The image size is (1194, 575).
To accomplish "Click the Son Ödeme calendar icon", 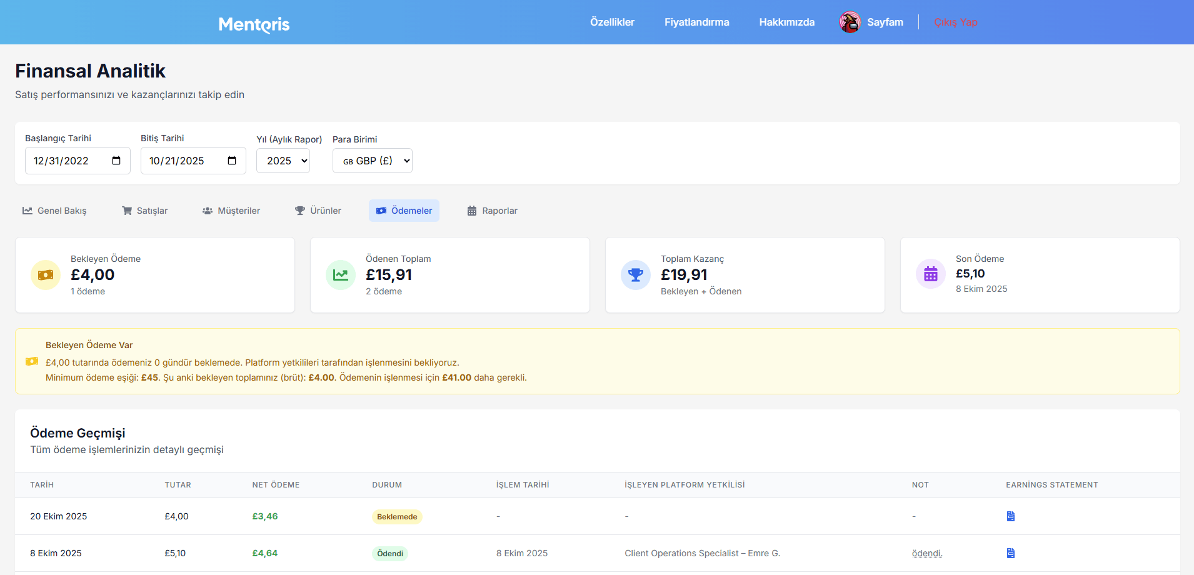I will pos(931,274).
